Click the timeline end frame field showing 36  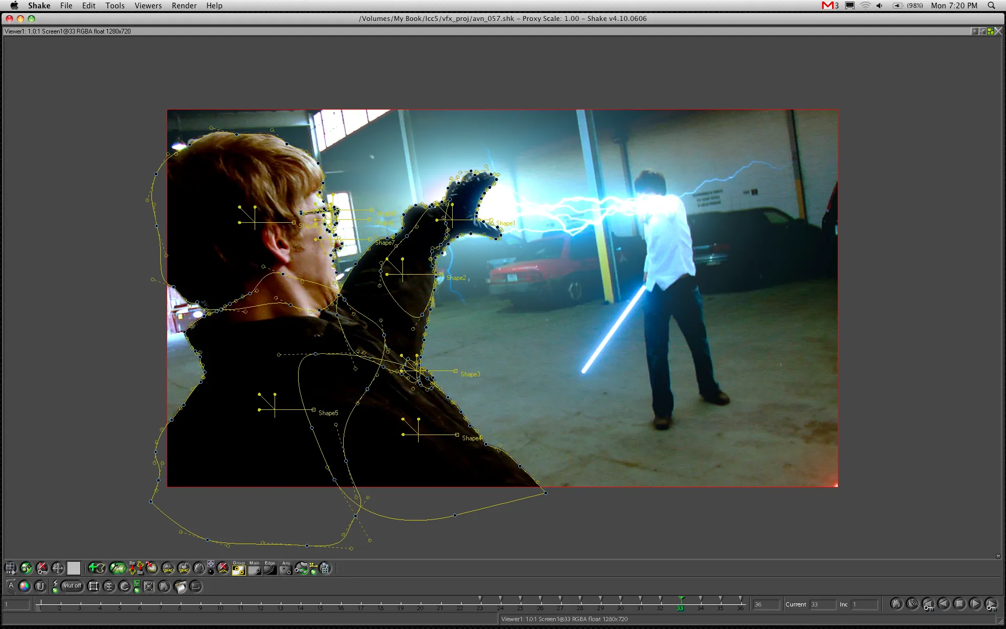[x=766, y=604]
